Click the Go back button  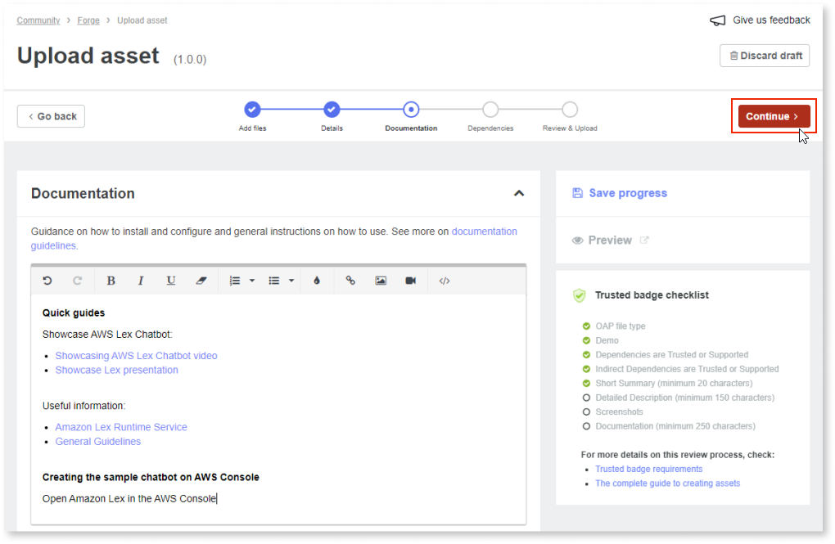(x=51, y=116)
